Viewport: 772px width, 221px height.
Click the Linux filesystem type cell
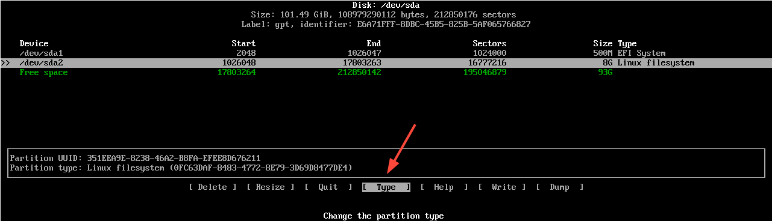pos(656,63)
